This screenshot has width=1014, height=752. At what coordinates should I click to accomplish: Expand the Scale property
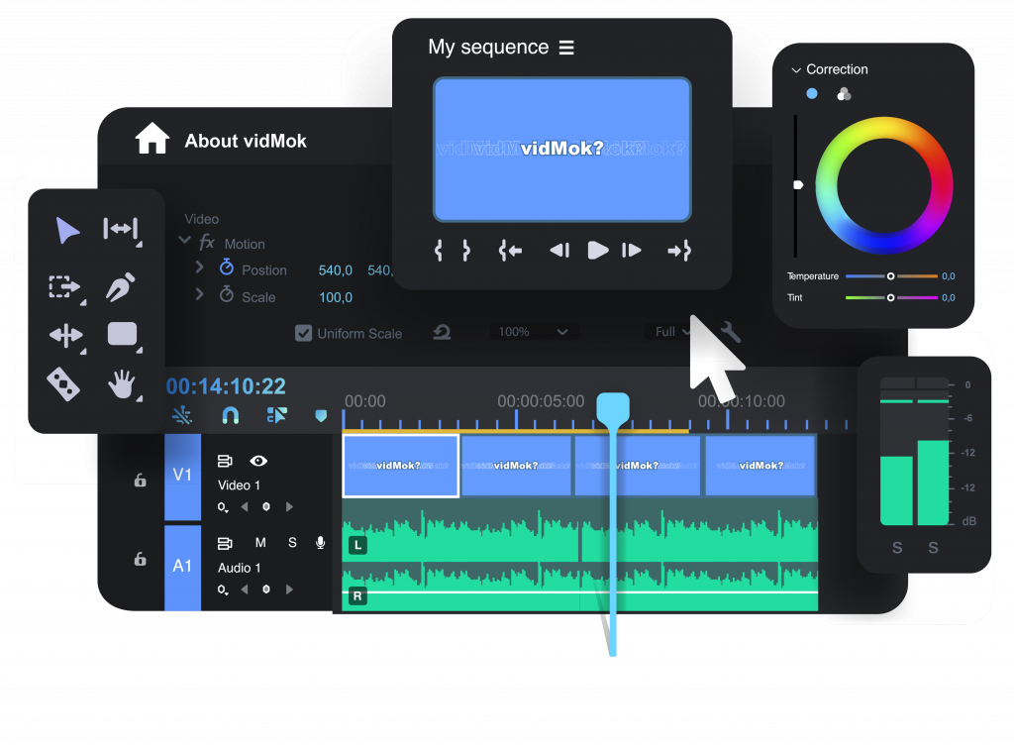199,294
